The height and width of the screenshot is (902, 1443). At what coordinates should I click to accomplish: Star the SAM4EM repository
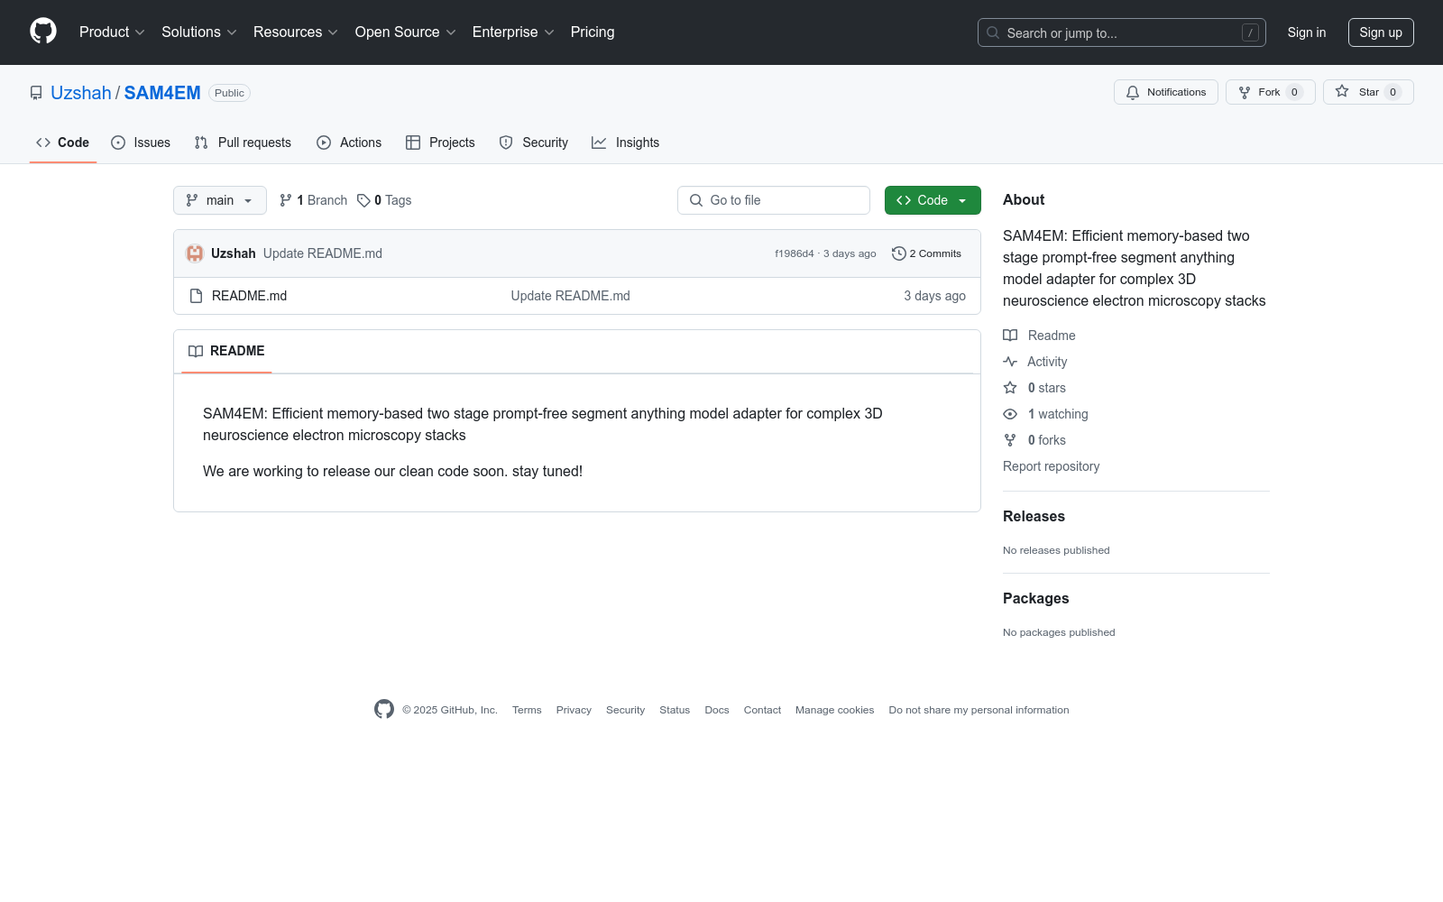[x=1368, y=92]
